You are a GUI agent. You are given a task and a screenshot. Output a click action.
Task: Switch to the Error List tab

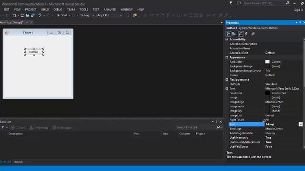(x=6, y=161)
